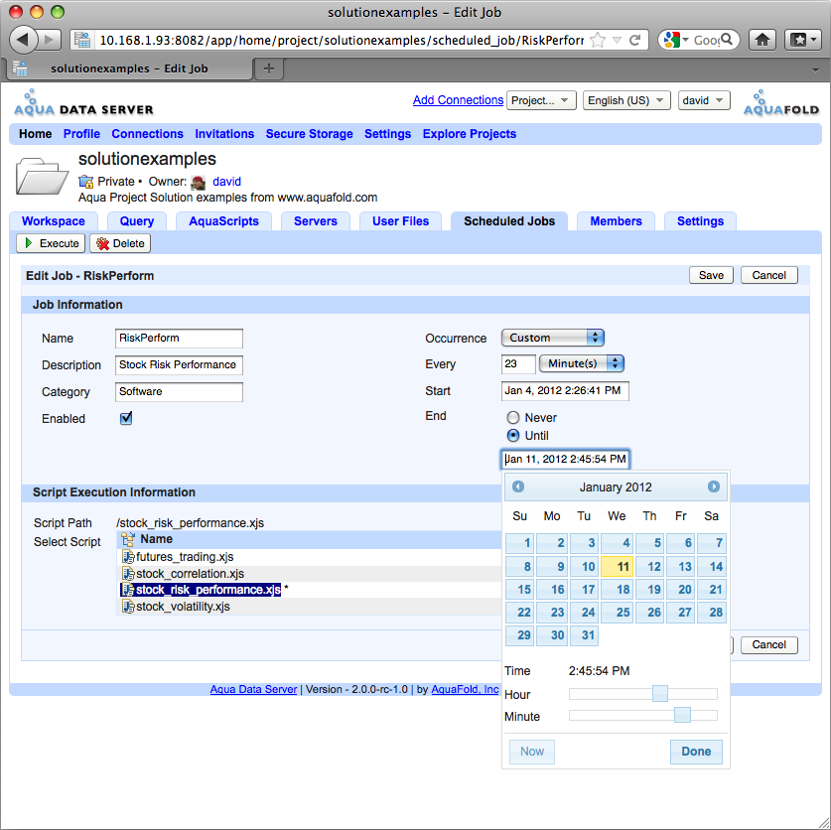This screenshot has height=830, width=831.
Task: Click the owner david avatar
Action: click(199, 183)
